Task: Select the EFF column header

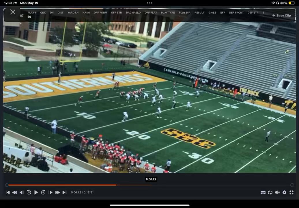Action: point(223,13)
